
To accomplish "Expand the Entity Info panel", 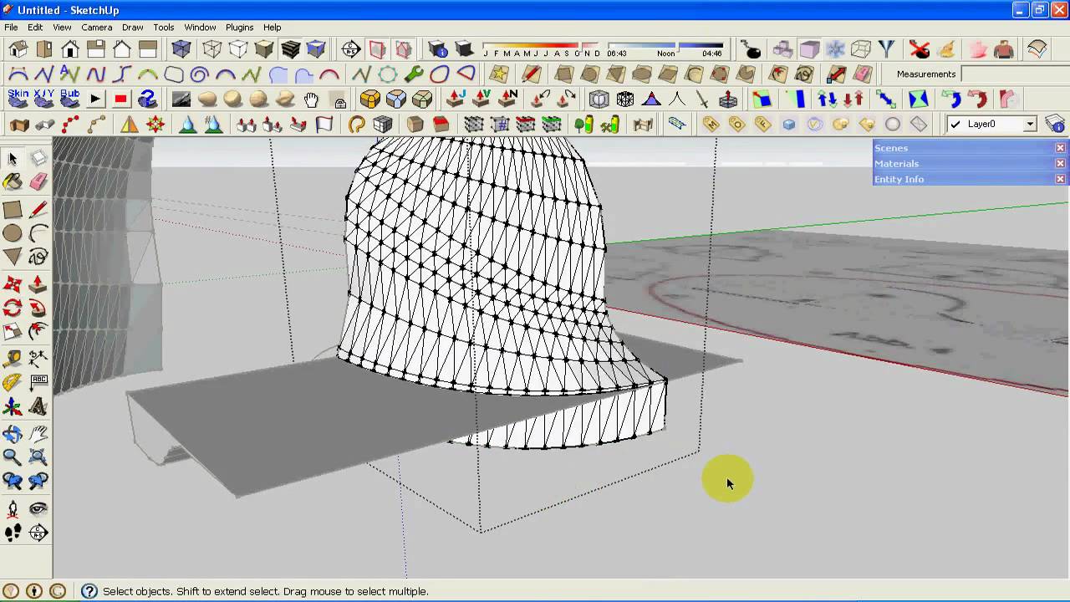I will (899, 180).
